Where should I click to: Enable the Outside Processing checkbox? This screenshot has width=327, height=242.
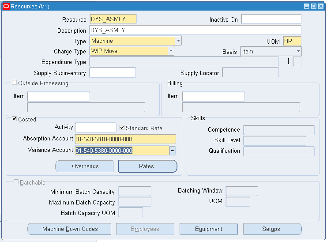pyautogui.click(x=14, y=83)
